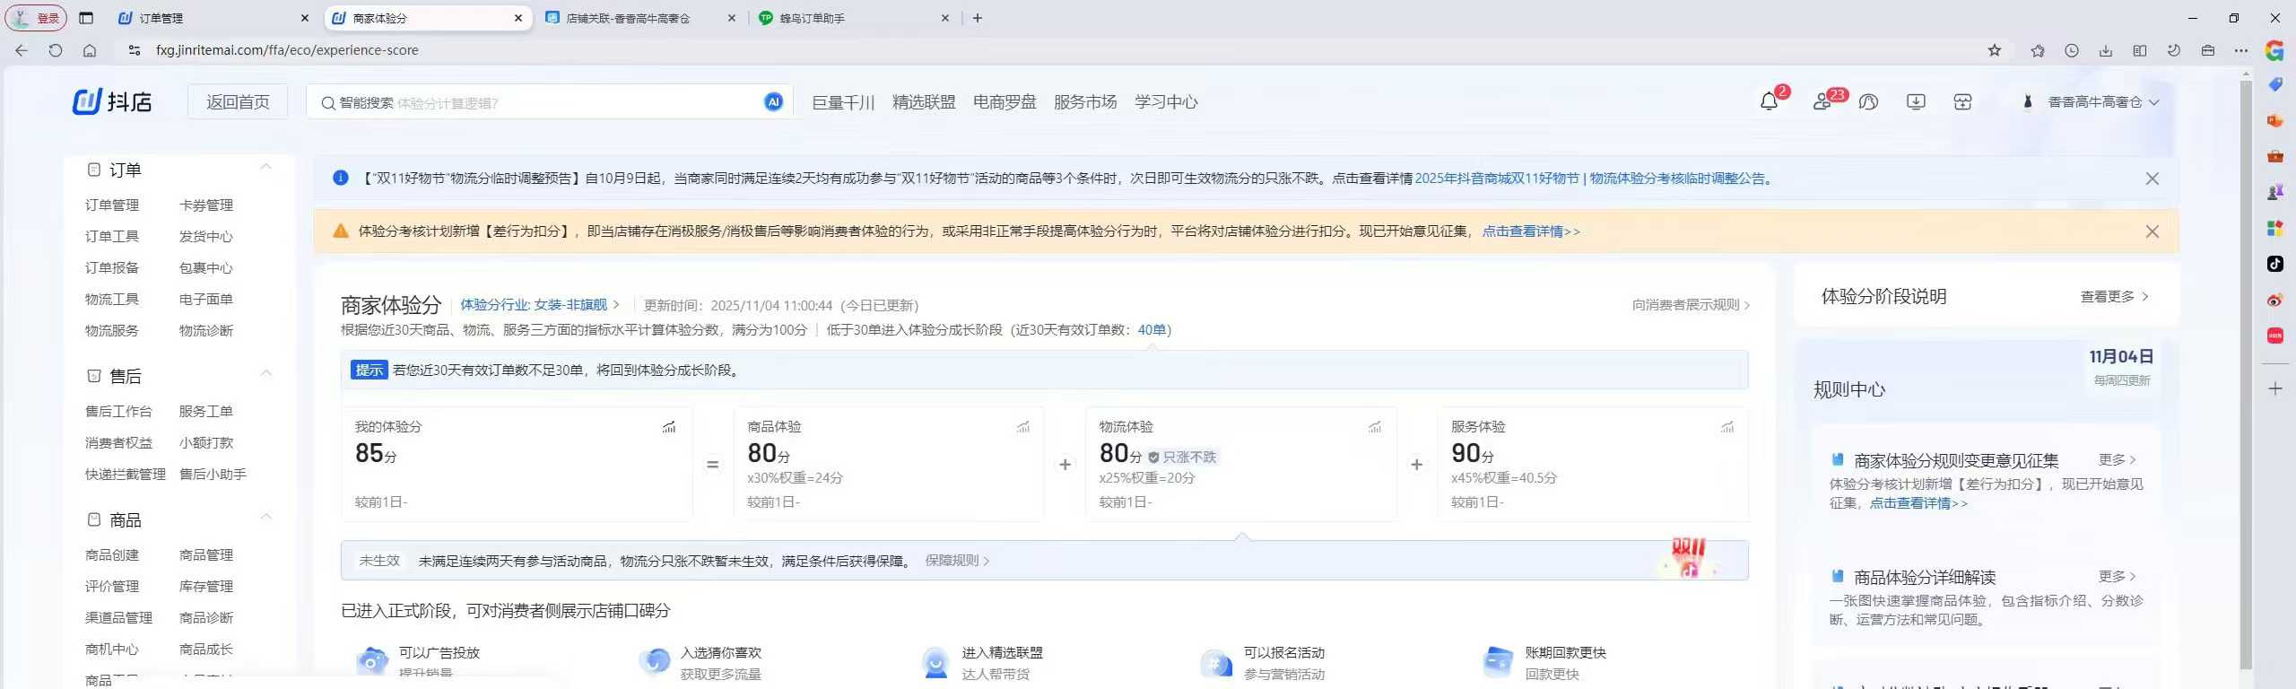Click the download client monitor icon
The width and height of the screenshot is (2296, 689).
[x=1916, y=102]
